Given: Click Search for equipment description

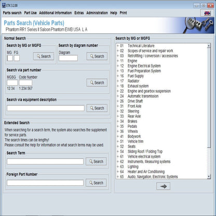Looking at the screenshot, I should (97, 108).
